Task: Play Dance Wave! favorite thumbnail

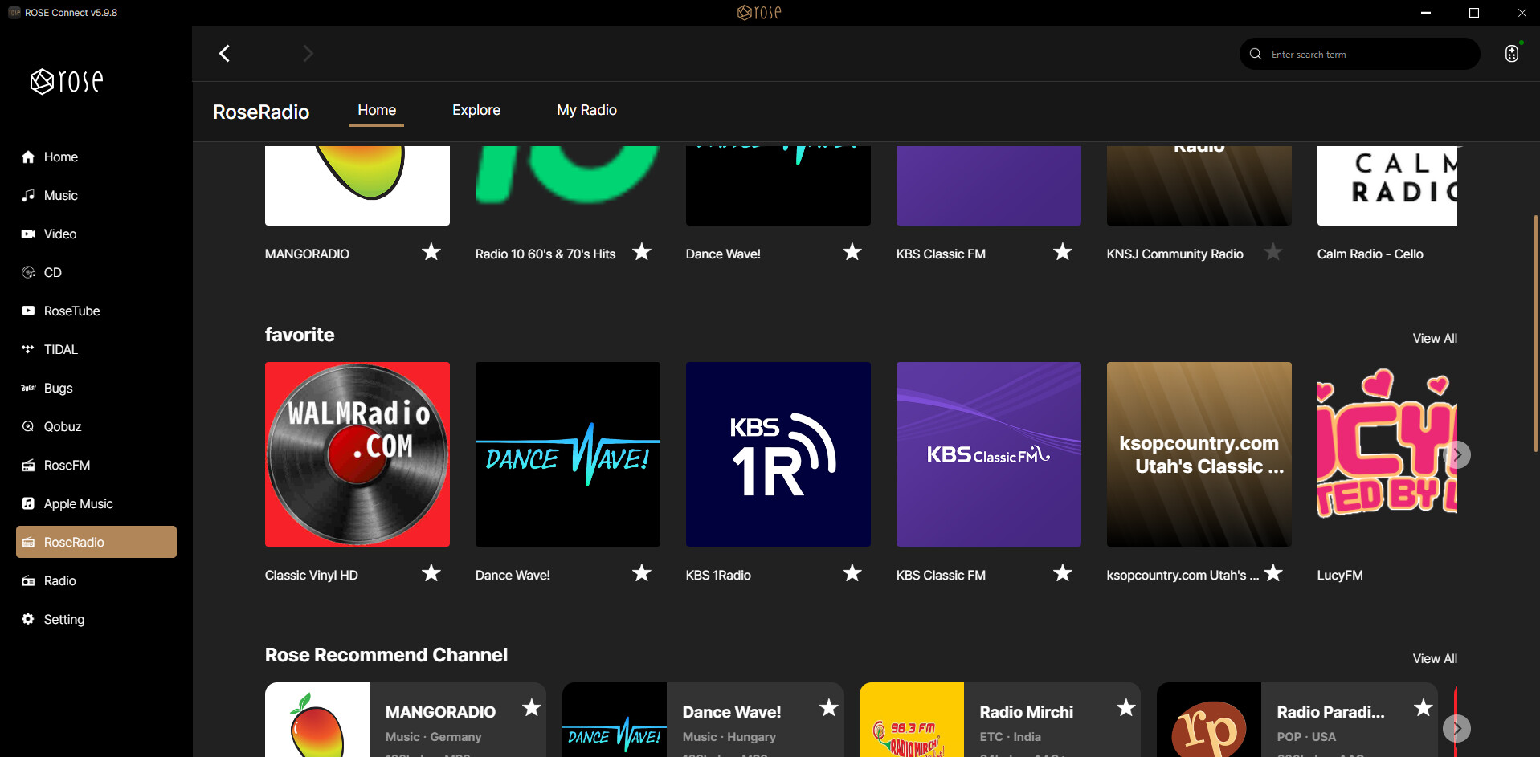Action: pos(568,454)
